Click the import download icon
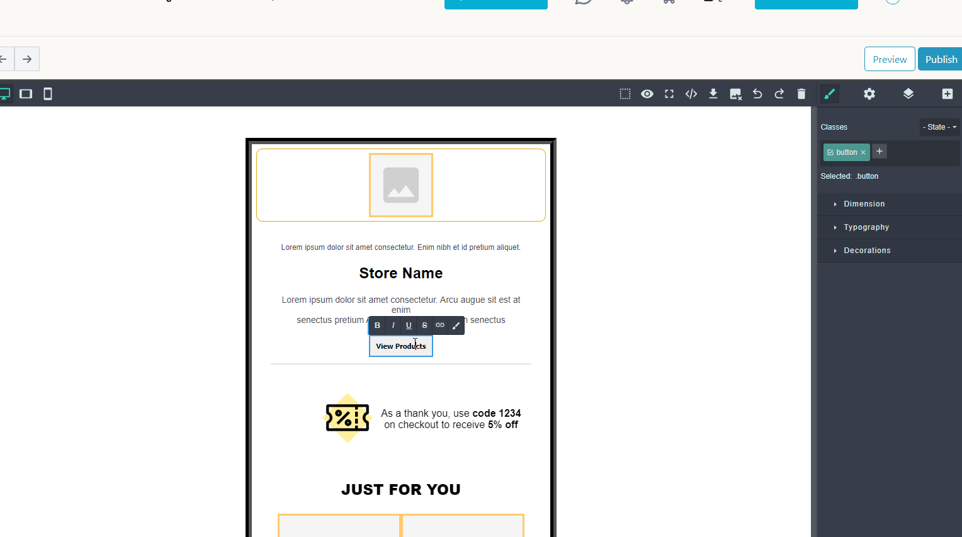This screenshot has width=962, height=537. click(713, 94)
